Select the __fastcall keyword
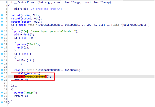 [x=22, y=2]
